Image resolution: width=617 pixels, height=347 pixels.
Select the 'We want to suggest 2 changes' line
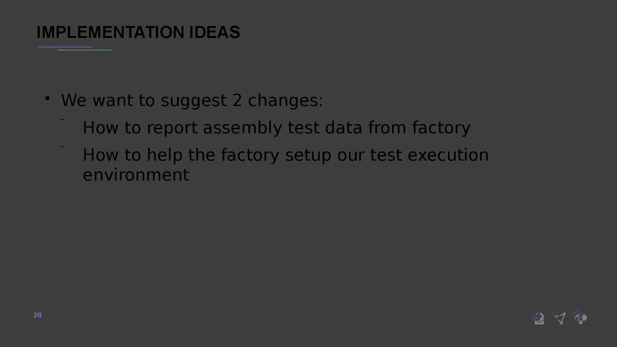click(x=192, y=100)
